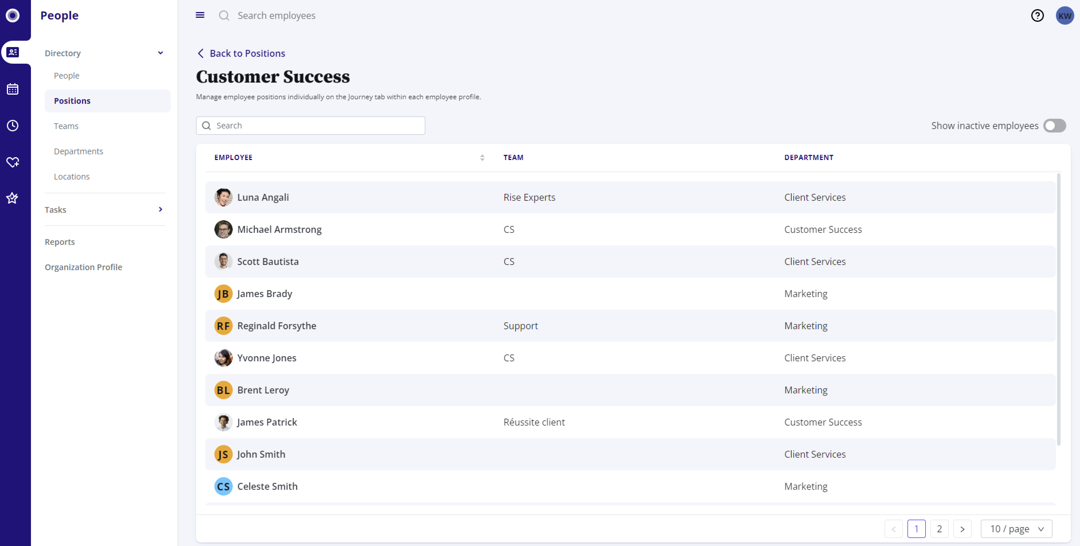Click the CS avatar for Celeste Smith
Image resolution: width=1080 pixels, height=546 pixels.
coord(223,486)
